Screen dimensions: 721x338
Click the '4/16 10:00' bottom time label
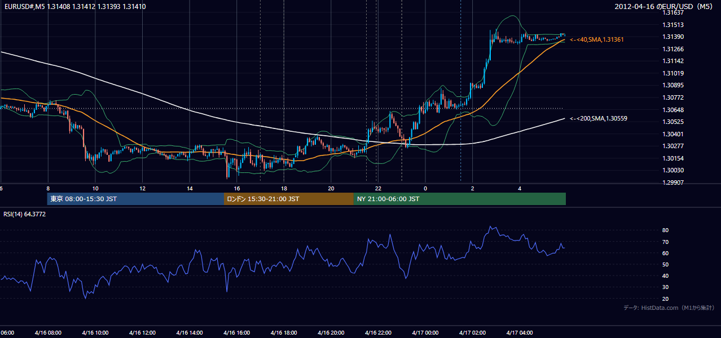tap(95, 332)
